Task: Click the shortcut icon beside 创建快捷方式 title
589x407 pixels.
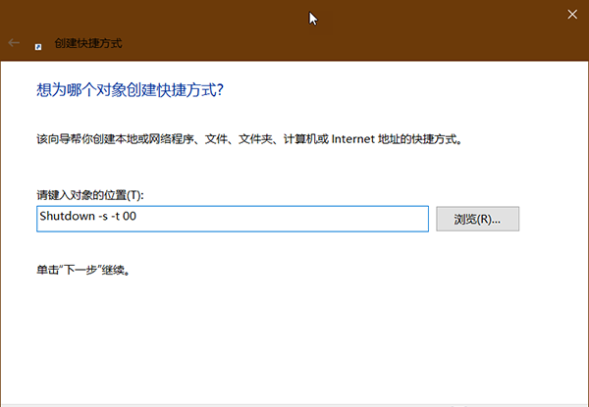Action: pyautogui.click(x=38, y=44)
